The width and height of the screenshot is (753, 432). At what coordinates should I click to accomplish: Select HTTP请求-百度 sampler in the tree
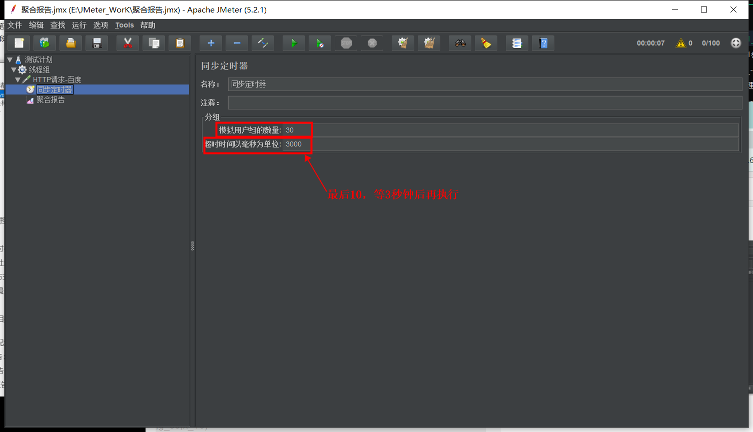pyautogui.click(x=57, y=79)
